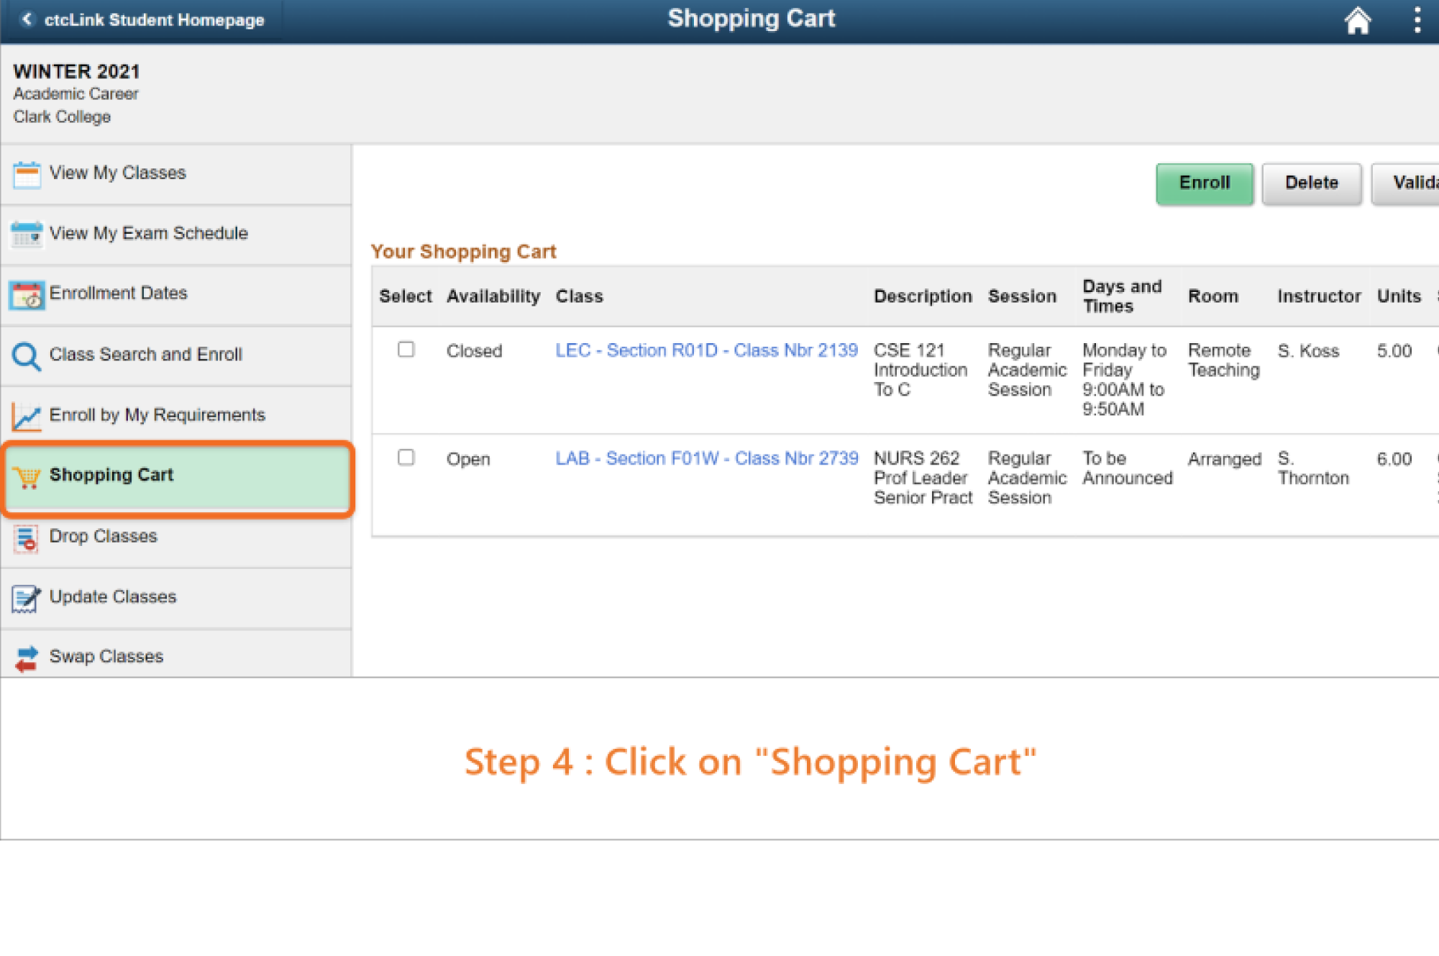Click the Home icon in header
This screenshot has height=956, width=1439.
(x=1357, y=21)
